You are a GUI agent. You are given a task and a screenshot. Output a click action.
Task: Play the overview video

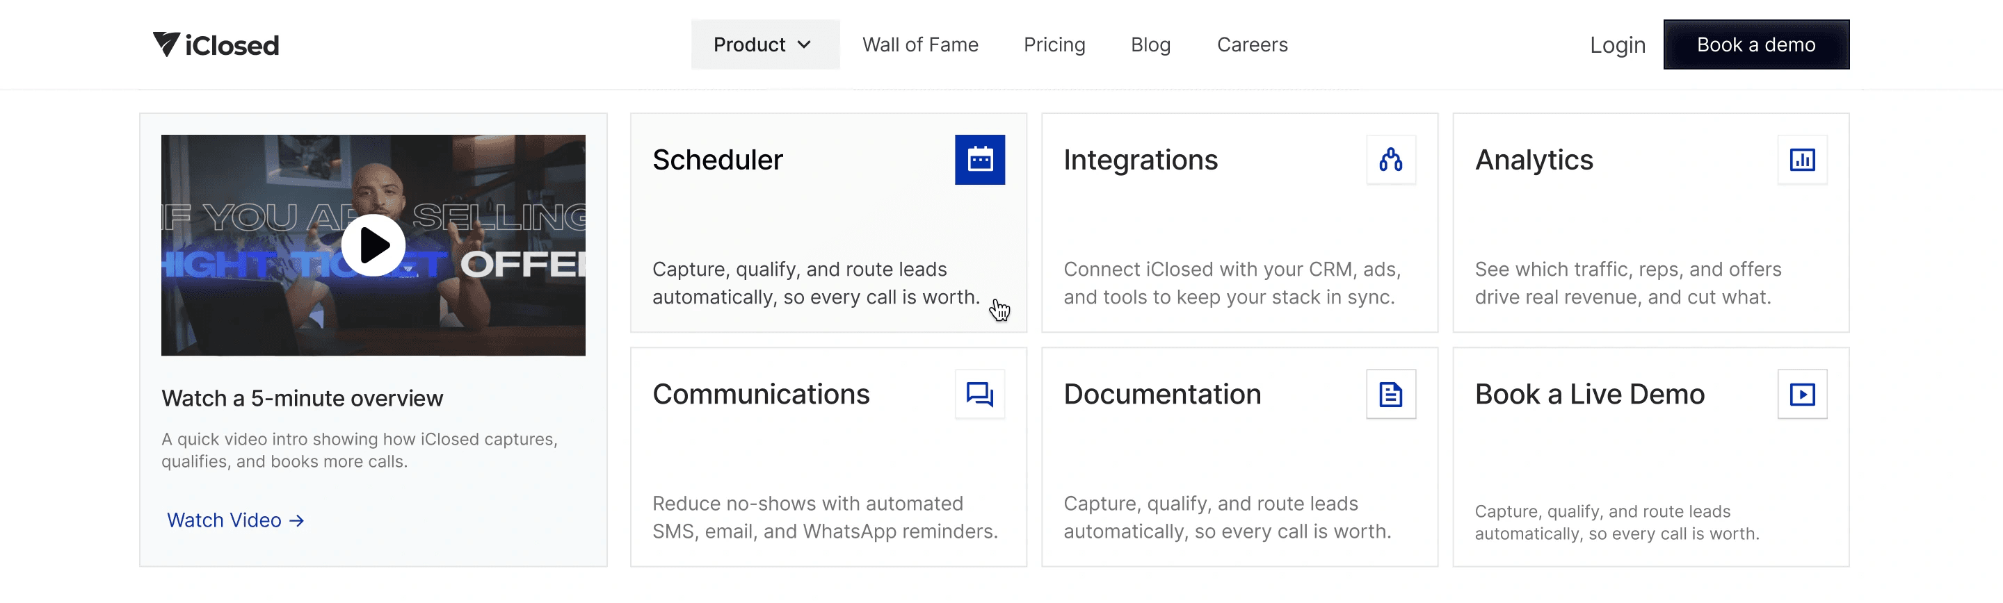coord(373,245)
